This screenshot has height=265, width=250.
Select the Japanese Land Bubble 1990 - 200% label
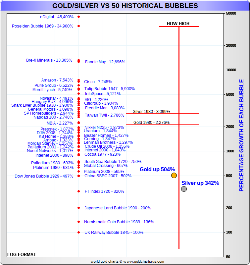118,208
